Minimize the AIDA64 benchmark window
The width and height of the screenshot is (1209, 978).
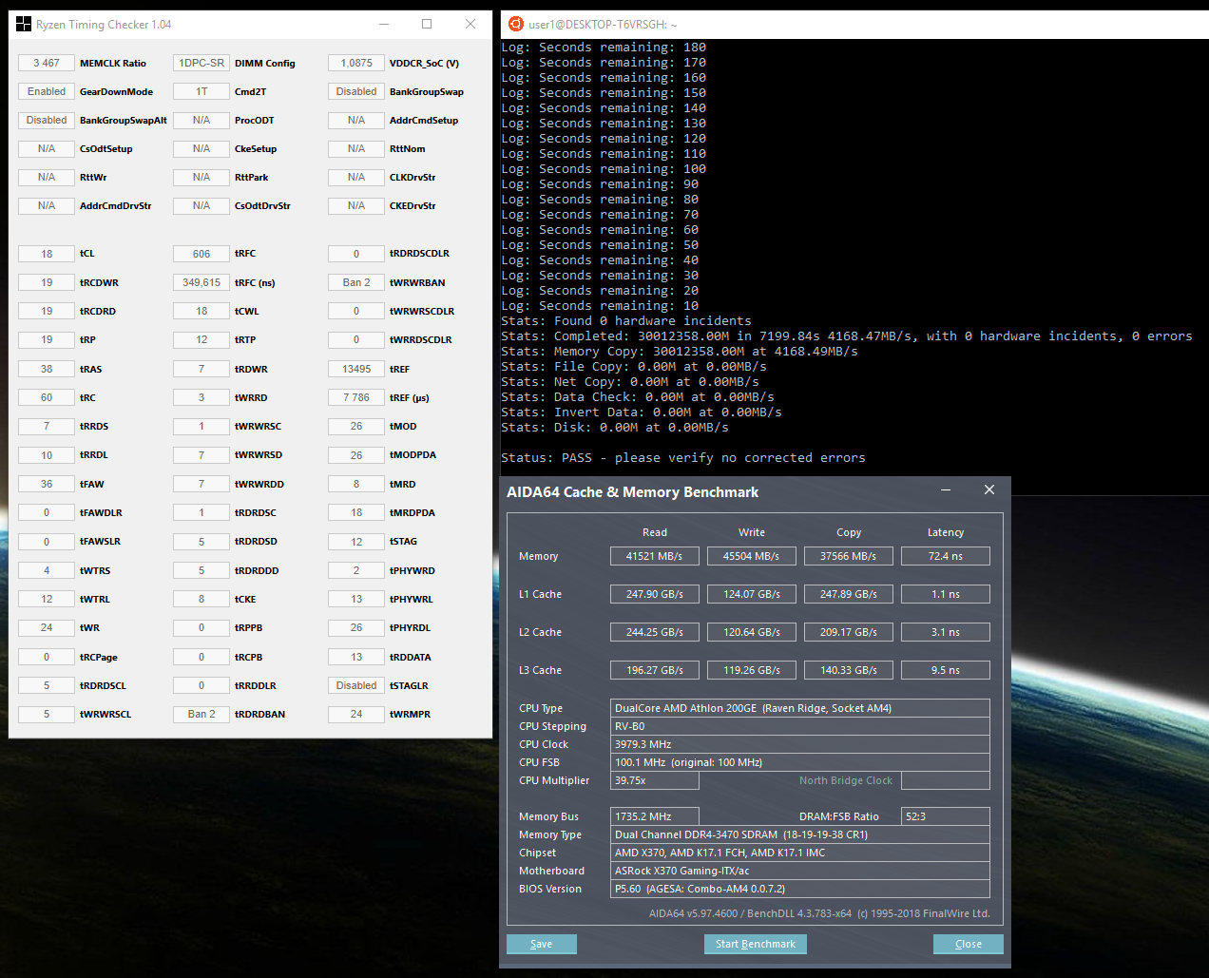point(946,490)
